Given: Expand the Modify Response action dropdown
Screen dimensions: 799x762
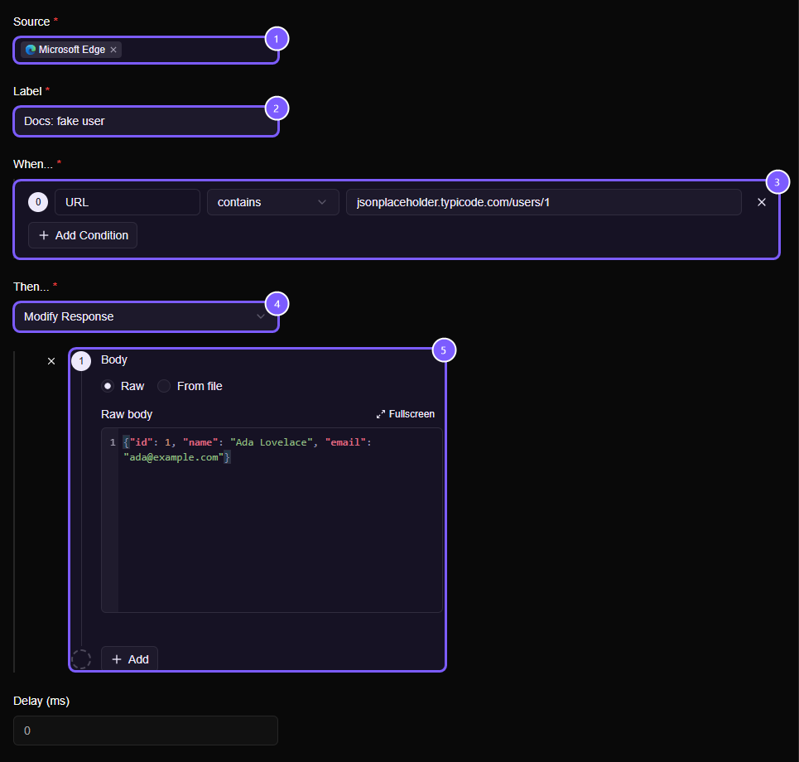Looking at the screenshot, I should [x=146, y=316].
